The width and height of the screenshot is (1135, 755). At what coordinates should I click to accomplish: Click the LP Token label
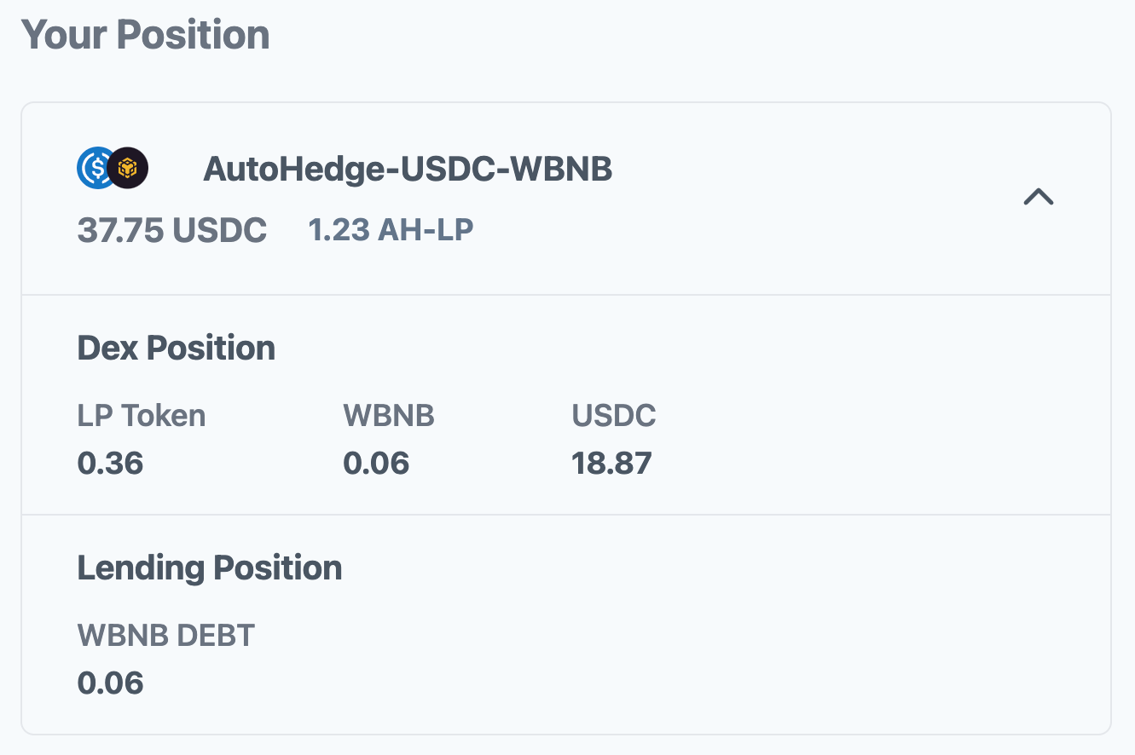pyautogui.click(x=142, y=416)
